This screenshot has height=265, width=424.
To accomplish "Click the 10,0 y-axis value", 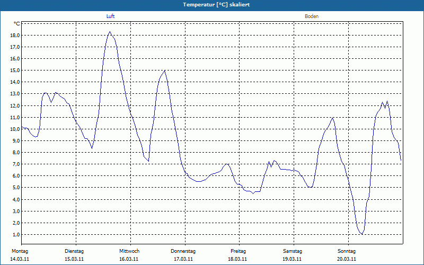I will (15, 129).
